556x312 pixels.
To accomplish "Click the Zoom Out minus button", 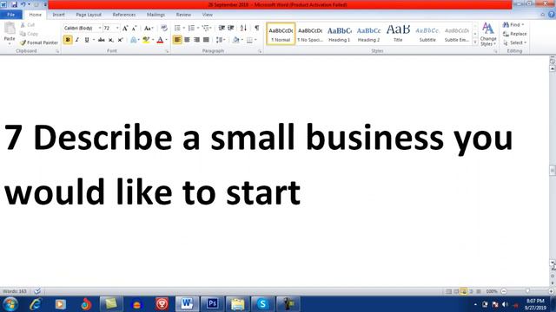I will (504, 291).
